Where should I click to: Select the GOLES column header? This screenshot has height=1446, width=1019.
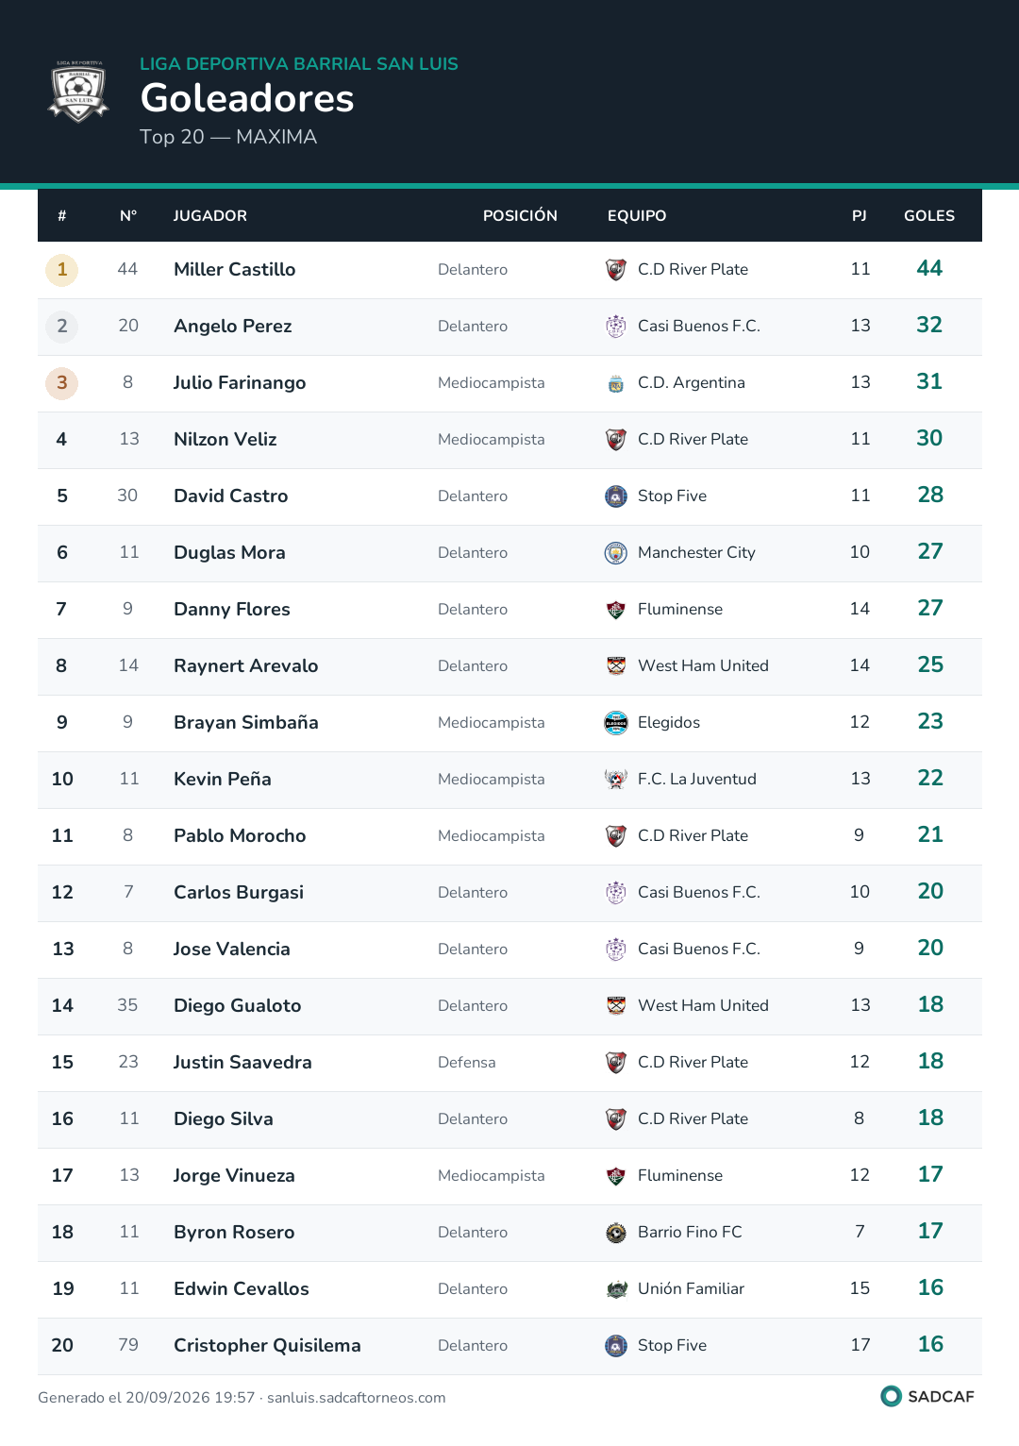pos(929,216)
